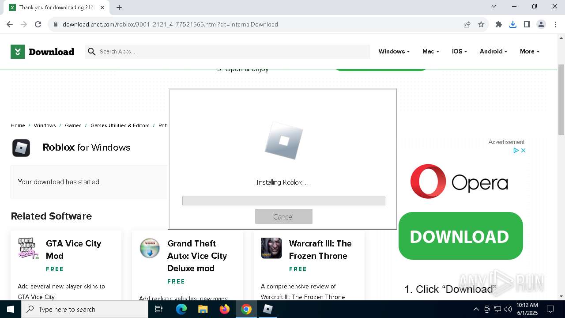Viewport: 565px width, 318px height.
Task: Expand the Mac dropdown menu
Action: pyautogui.click(x=431, y=52)
